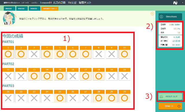Review missed question 22

(21, 96)
